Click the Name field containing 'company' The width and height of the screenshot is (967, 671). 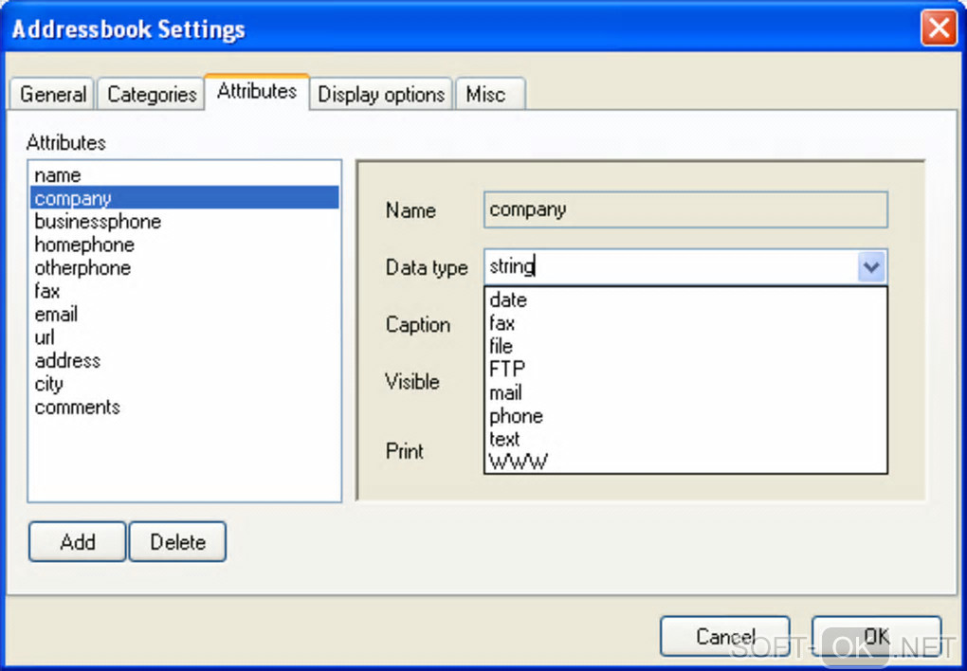coord(685,210)
